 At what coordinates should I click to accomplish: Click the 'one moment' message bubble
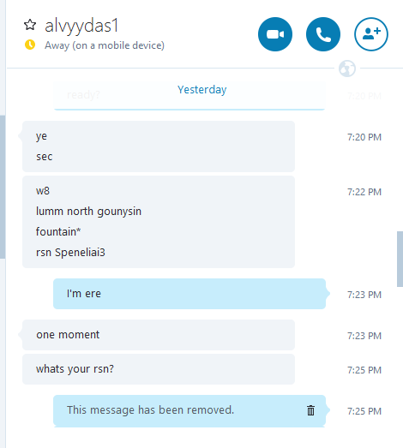[159, 335]
